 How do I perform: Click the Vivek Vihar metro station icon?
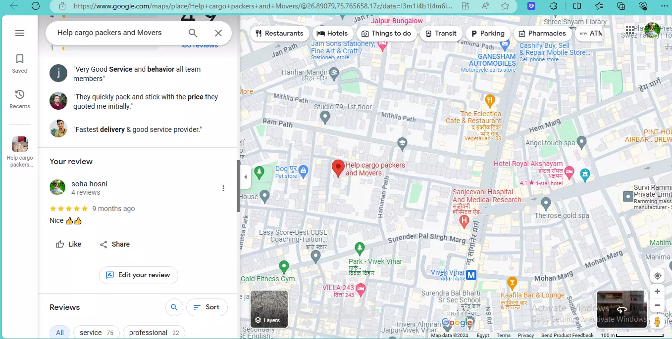click(x=471, y=274)
